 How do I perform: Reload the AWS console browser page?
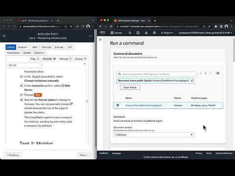pyautogui.click(x=111, y=26)
